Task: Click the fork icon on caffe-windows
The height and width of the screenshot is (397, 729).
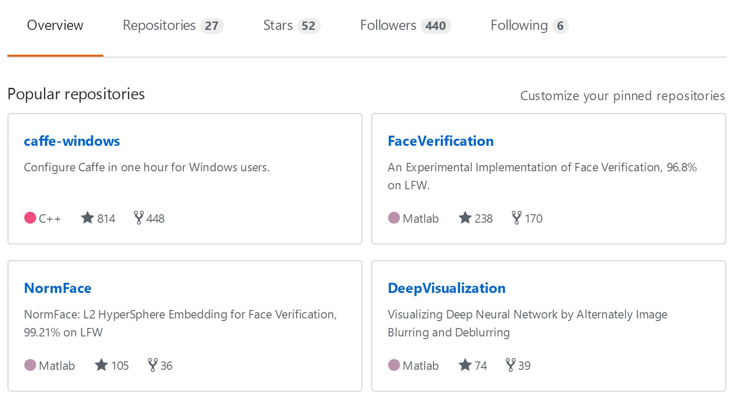Action: (138, 217)
